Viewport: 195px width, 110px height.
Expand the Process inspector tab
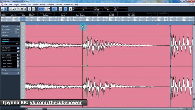tap(10, 73)
